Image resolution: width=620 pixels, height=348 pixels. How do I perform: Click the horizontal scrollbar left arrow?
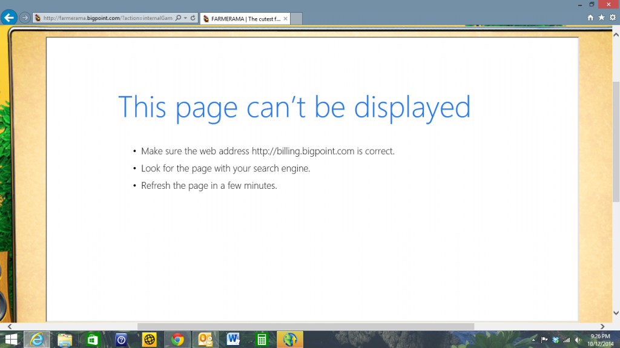10,327
